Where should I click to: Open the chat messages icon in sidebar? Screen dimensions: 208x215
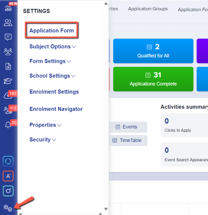pos(8,37)
